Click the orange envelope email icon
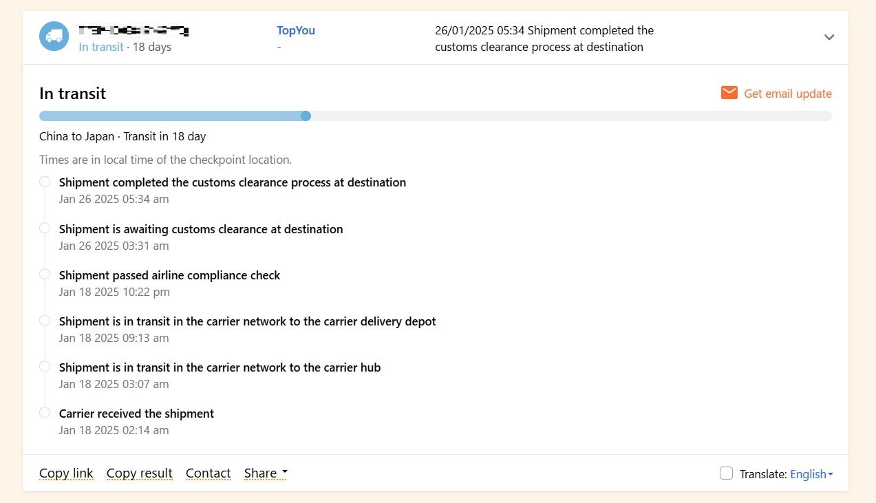Image resolution: width=876 pixels, height=503 pixels. click(729, 93)
